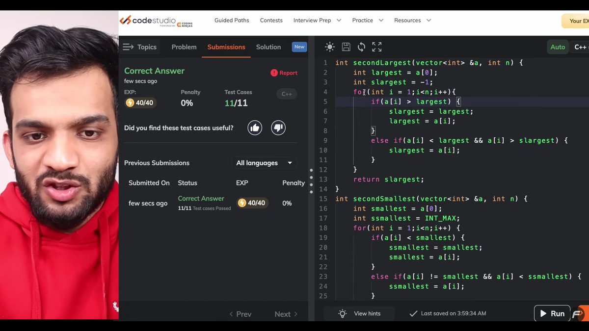Click the 11/11 Test Cases value
Screen dimensions: 589x331
[236, 103]
